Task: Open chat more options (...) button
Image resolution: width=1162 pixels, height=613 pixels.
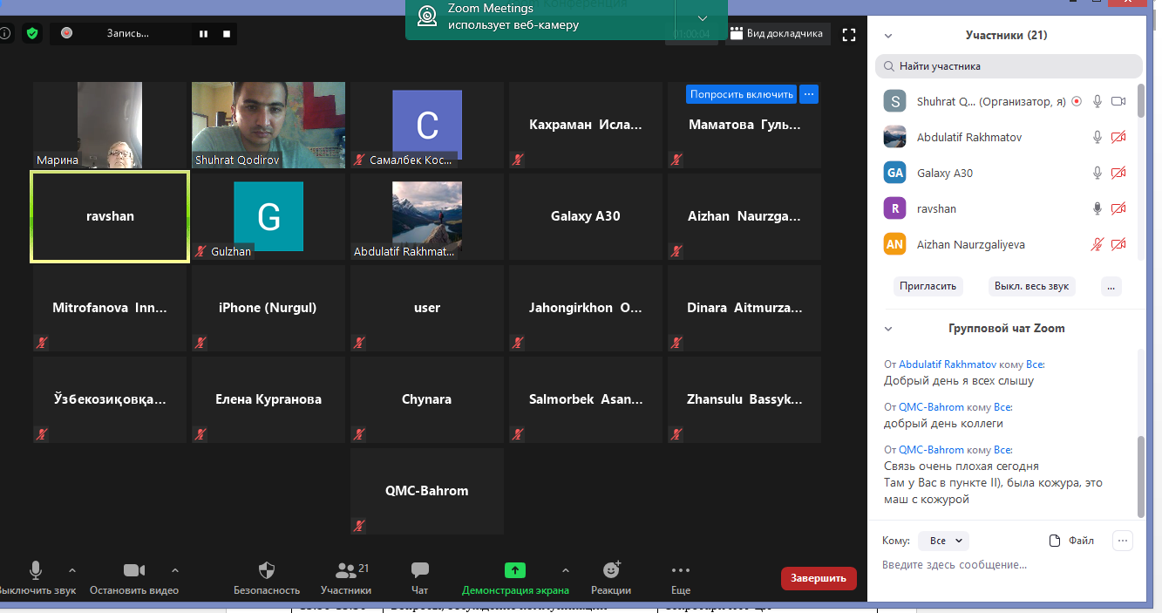Action: point(1123,541)
